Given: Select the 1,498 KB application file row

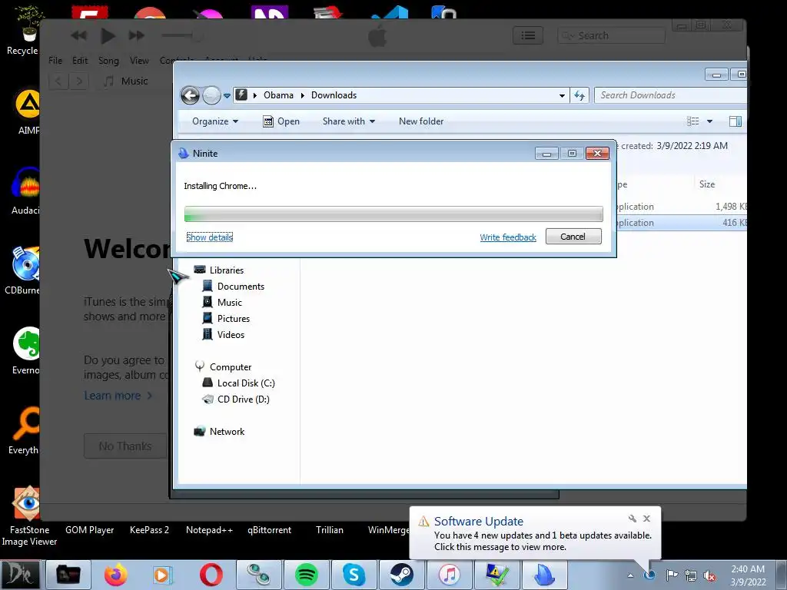Looking at the screenshot, I should coord(682,206).
